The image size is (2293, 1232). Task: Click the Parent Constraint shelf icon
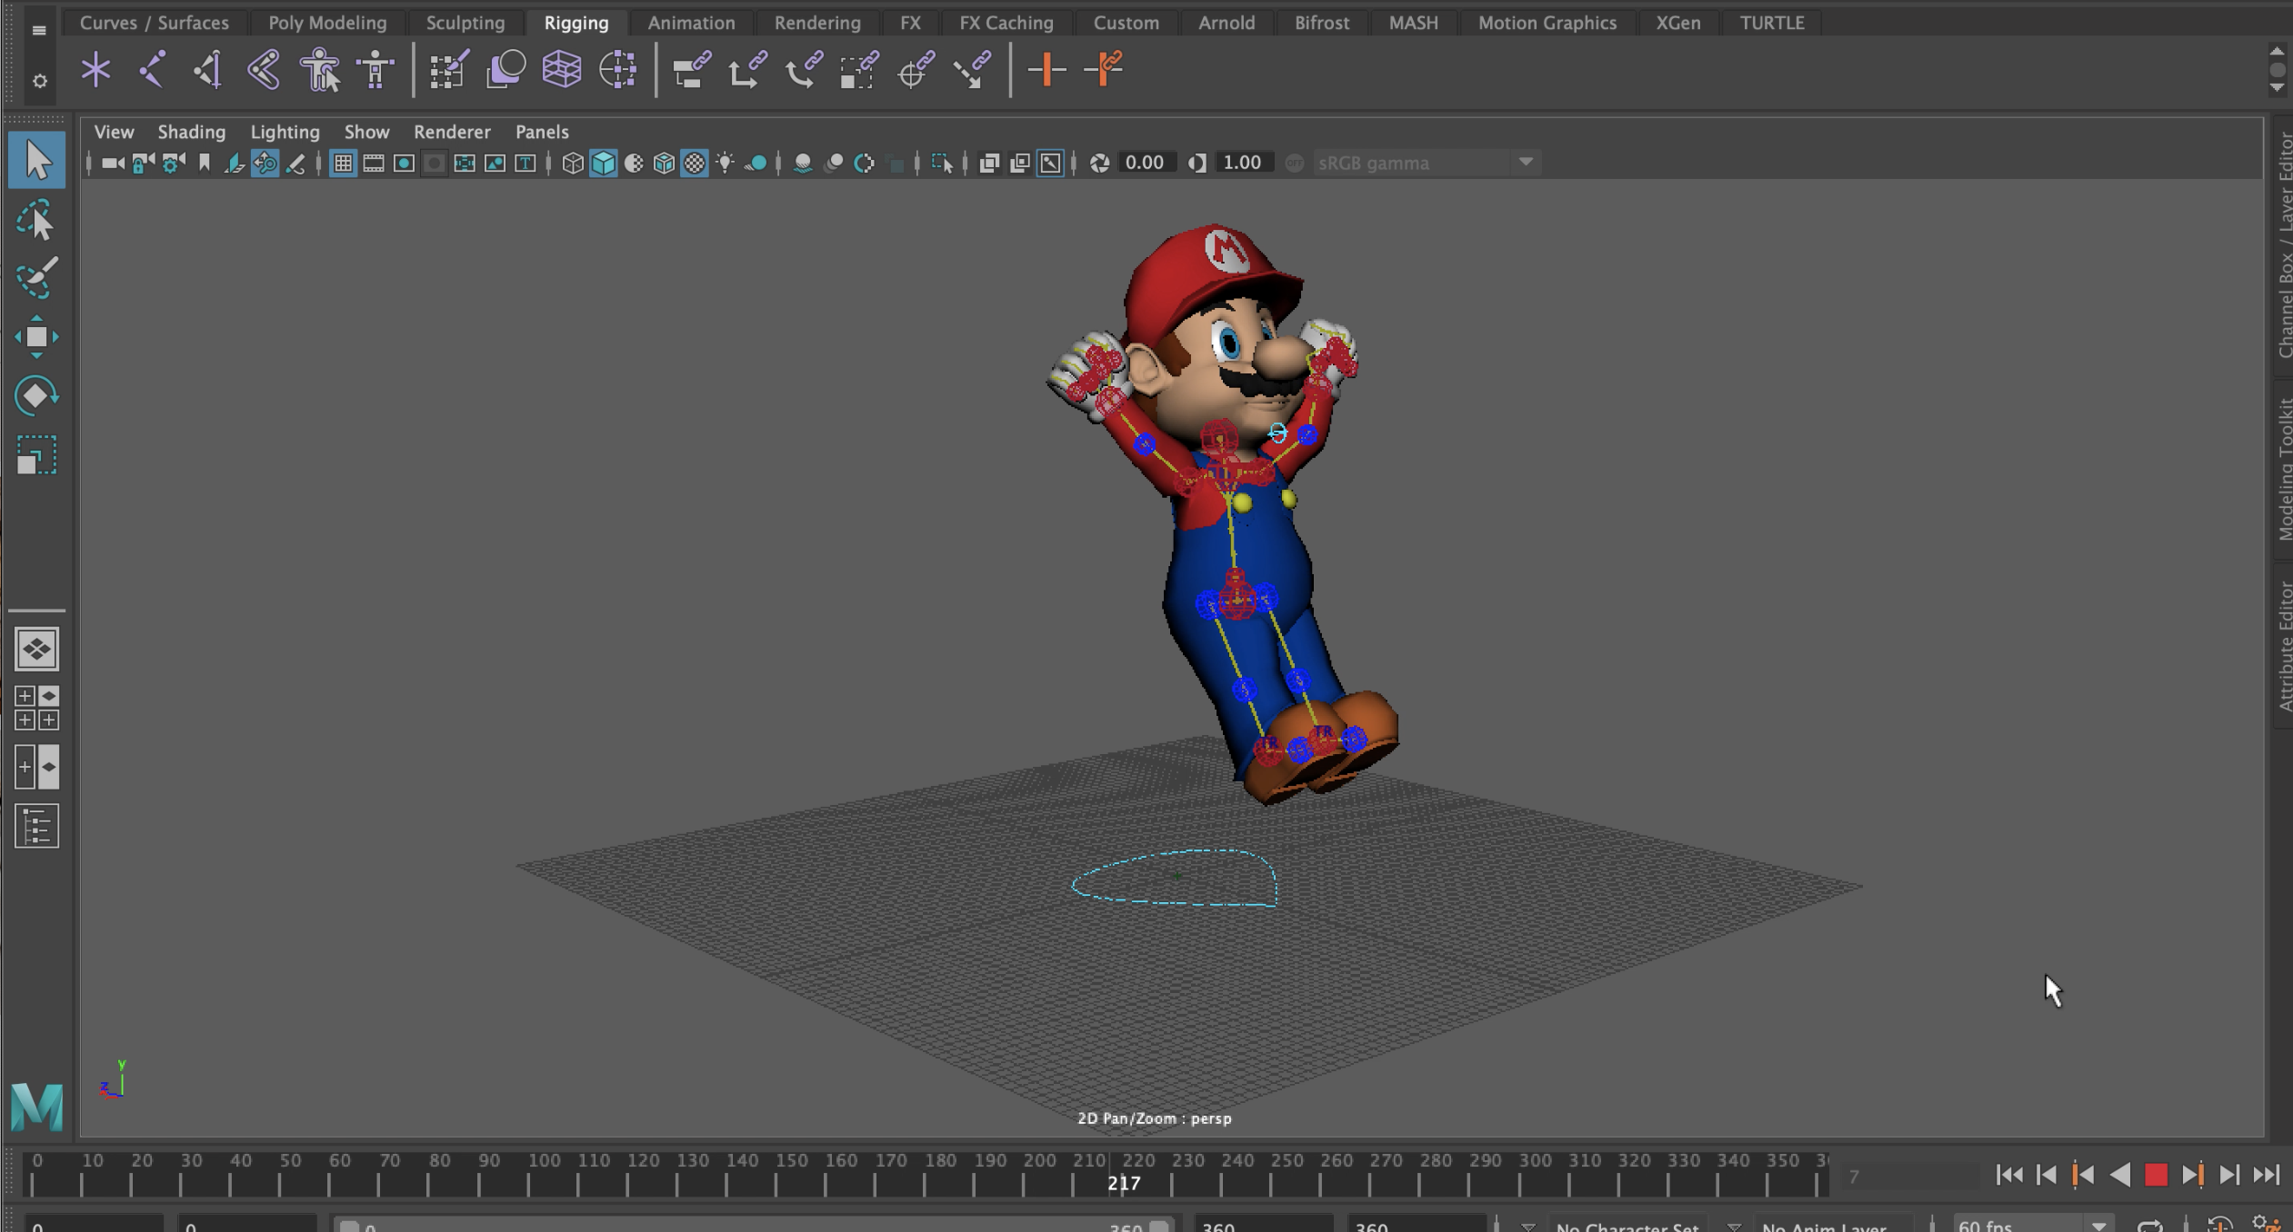pyautogui.click(x=690, y=69)
